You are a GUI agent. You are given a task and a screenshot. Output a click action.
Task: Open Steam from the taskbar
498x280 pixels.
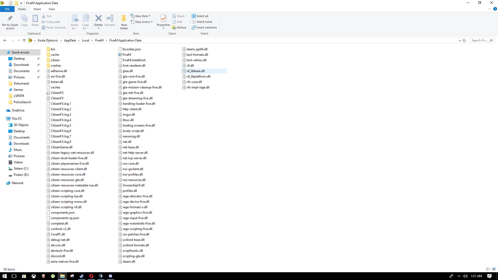pyautogui.click(x=81, y=276)
